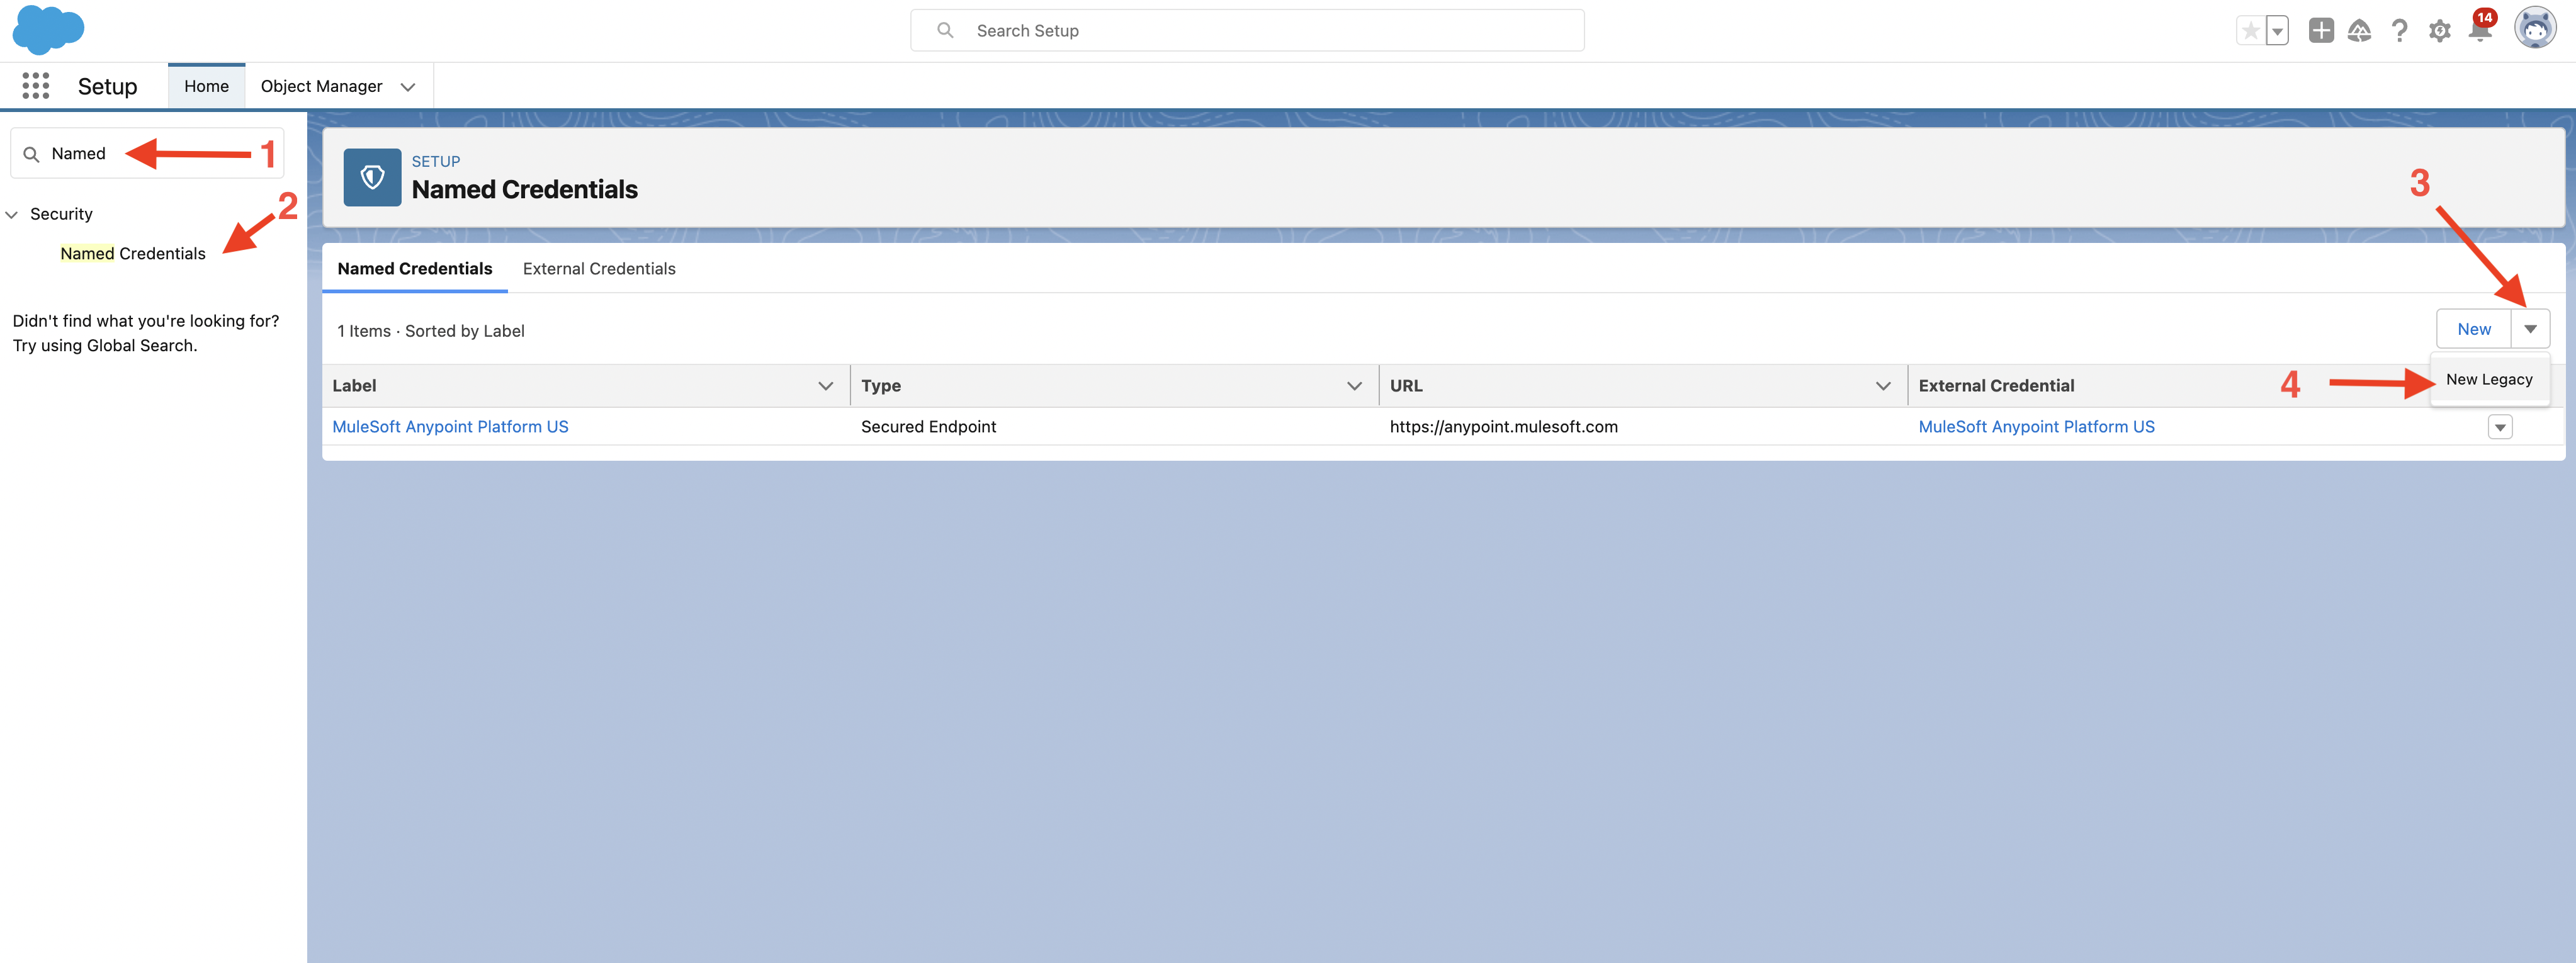The height and width of the screenshot is (963, 2576).
Task: Open Setup via the gear icon
Action: (x=2439, y=31)
